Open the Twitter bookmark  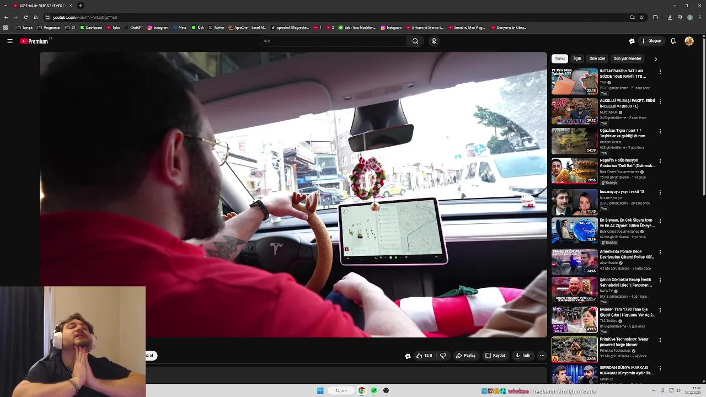(x=216, y=28)
